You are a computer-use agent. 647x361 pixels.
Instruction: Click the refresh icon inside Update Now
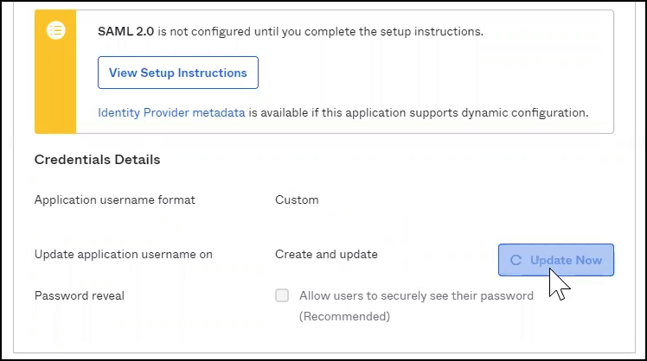tap(516, 260)
